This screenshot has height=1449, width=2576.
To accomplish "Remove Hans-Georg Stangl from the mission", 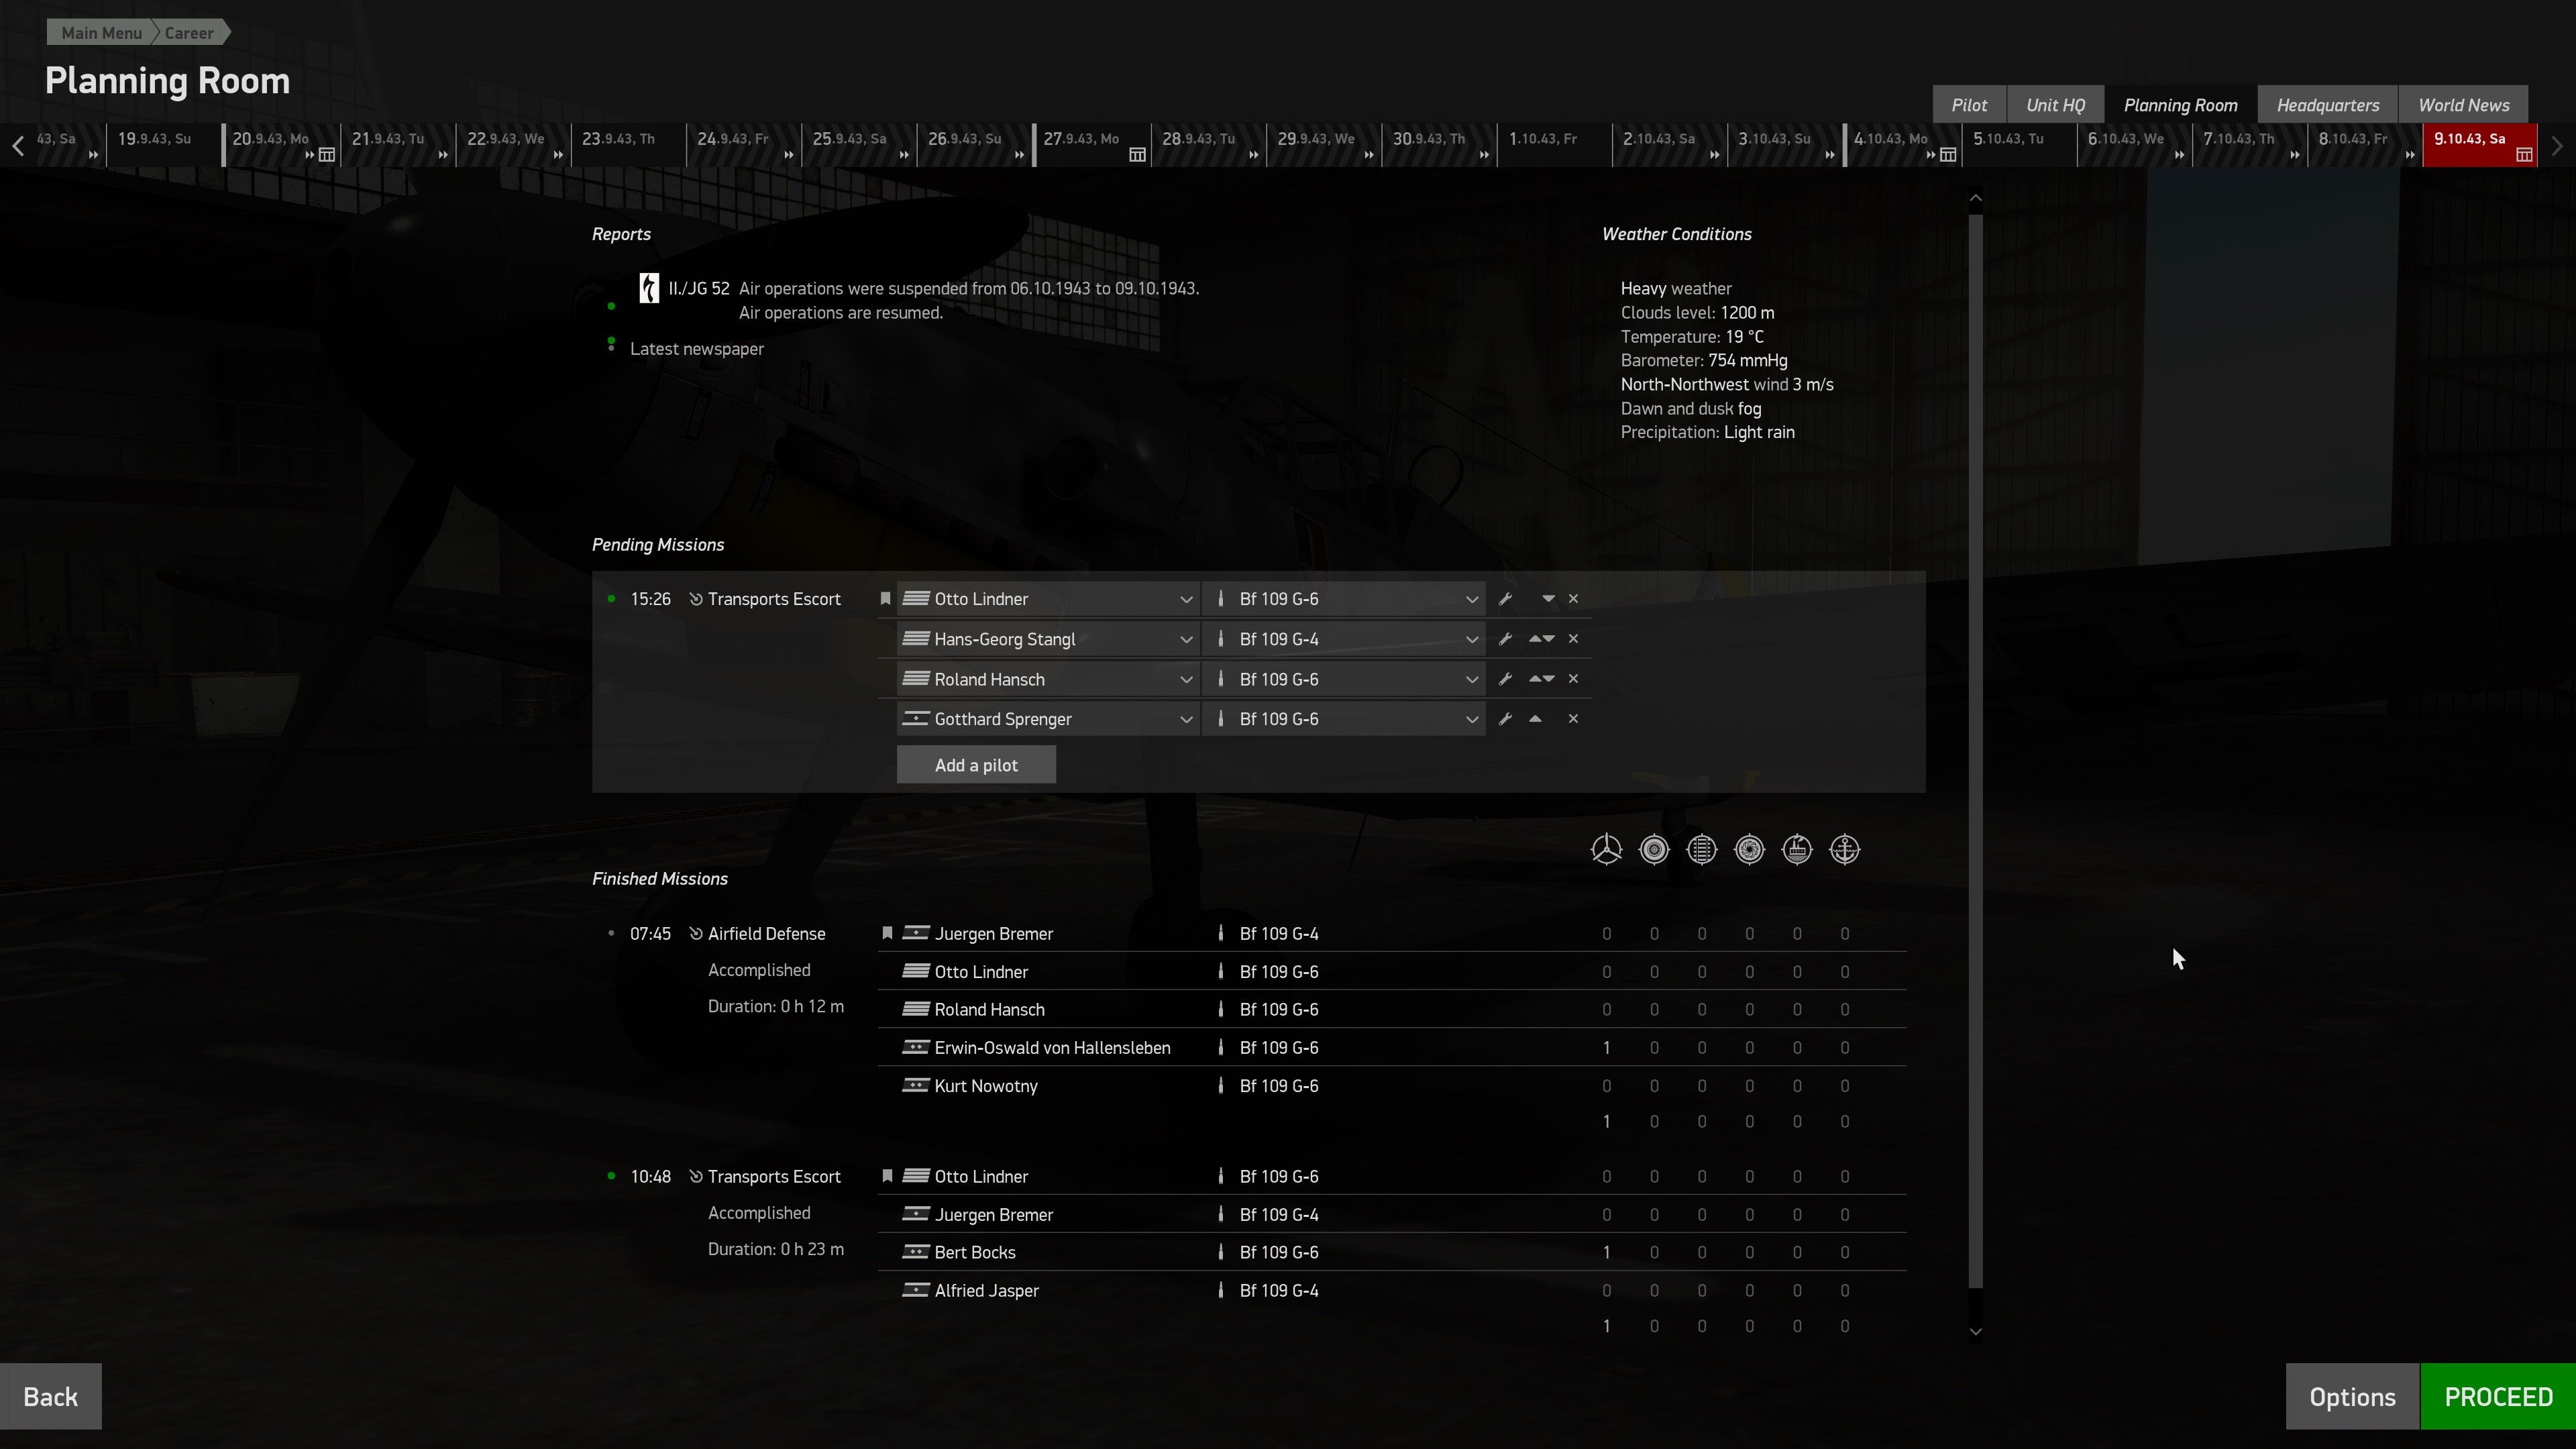I will click(x=1573, y=639).
